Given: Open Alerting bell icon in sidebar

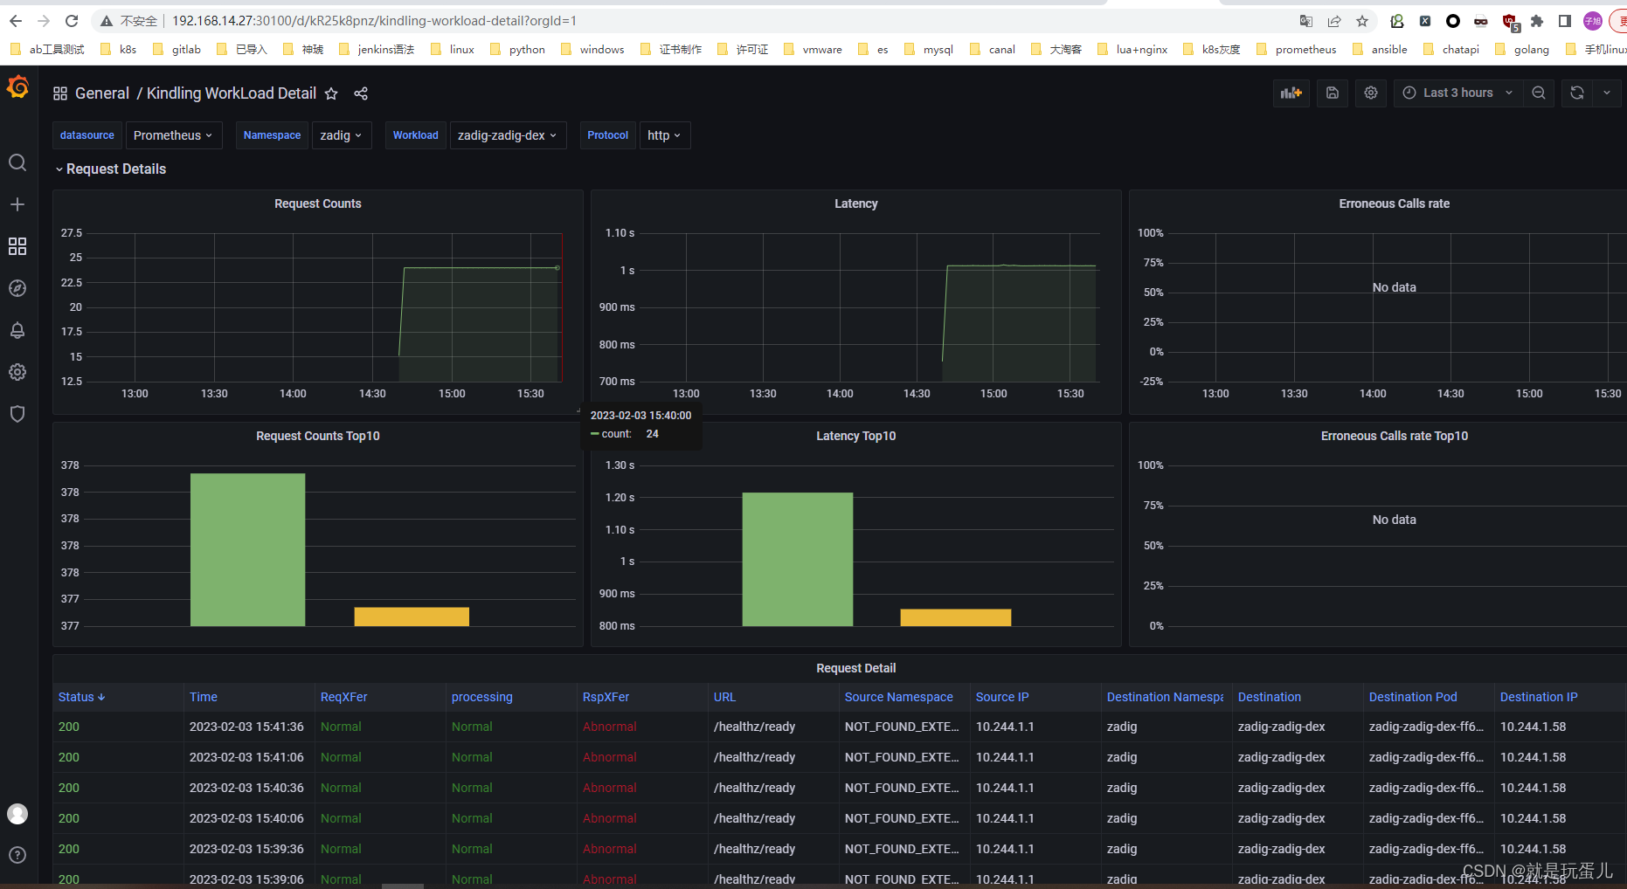Looking at the screenshot, I should click(17, 330).
